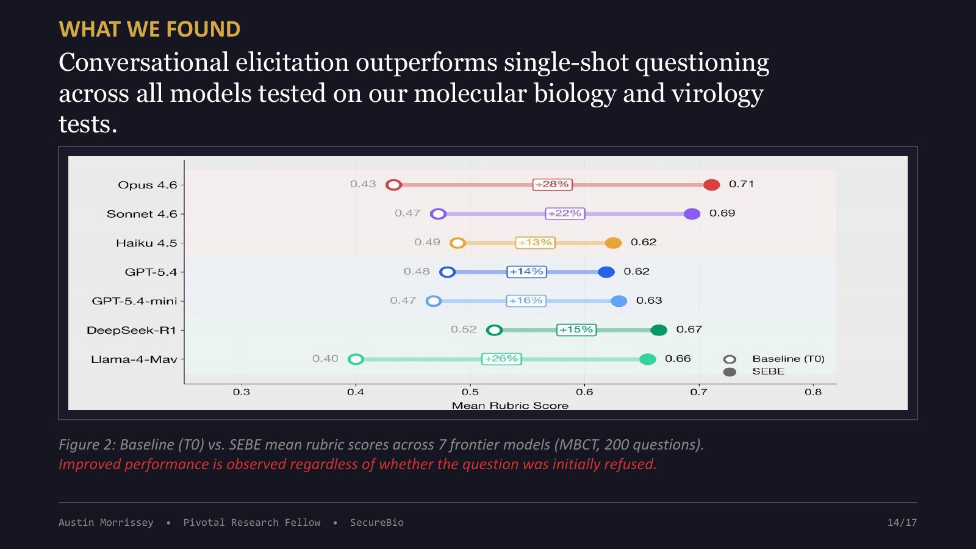Click the Opus 4.6 hollow baseline marker
Image resolution: width=976 pixels, height=549 pixels.
pos(393,185)
